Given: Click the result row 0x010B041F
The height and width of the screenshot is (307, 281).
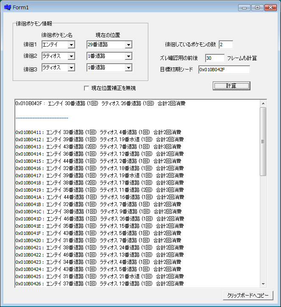Looking at the screenshot, I should [x=98, y=233].
